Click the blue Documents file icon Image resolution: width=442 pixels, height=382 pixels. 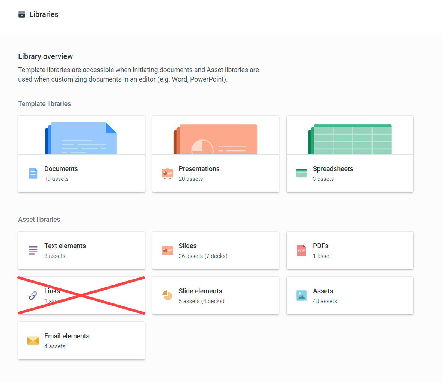point(33,173)
